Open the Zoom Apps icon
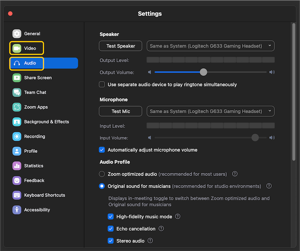Image resolution: width=300 pixels, height=251 pixels. click(x=17, y=107)
